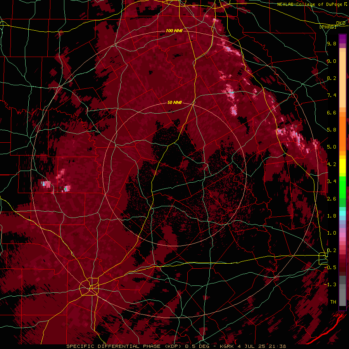The image size is (349, 349).
Task: Click the 50 NMI range ring label
Action: pyautogui.click(x=175, y=102)
